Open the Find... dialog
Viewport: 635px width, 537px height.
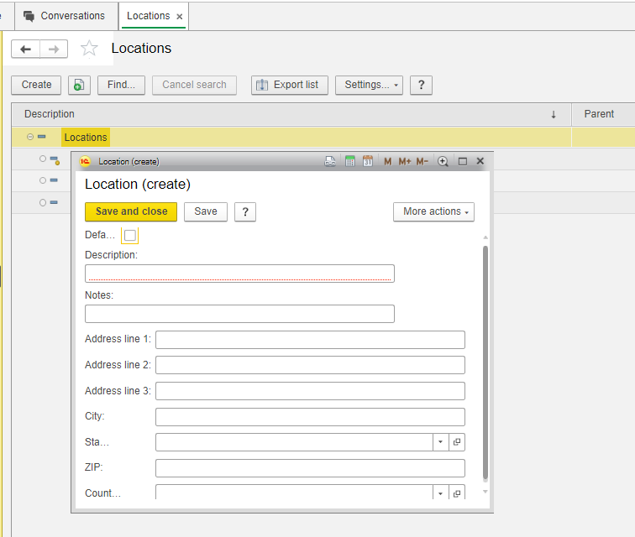coord(121,85)
